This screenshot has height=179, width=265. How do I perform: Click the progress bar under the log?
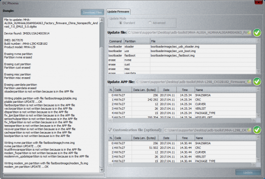pos(54,175)
